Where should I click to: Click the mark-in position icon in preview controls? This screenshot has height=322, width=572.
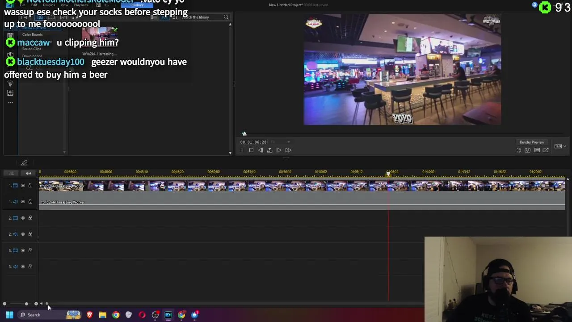(269, 150)
